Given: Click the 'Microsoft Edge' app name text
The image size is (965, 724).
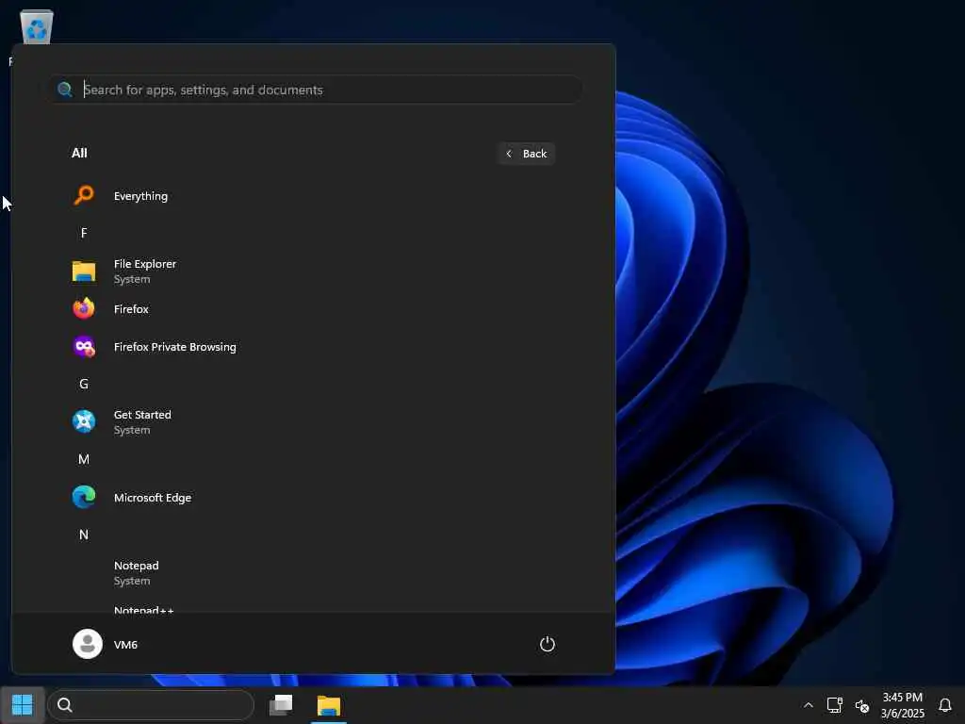Looking at the screenshot, I should click(153, 498).
